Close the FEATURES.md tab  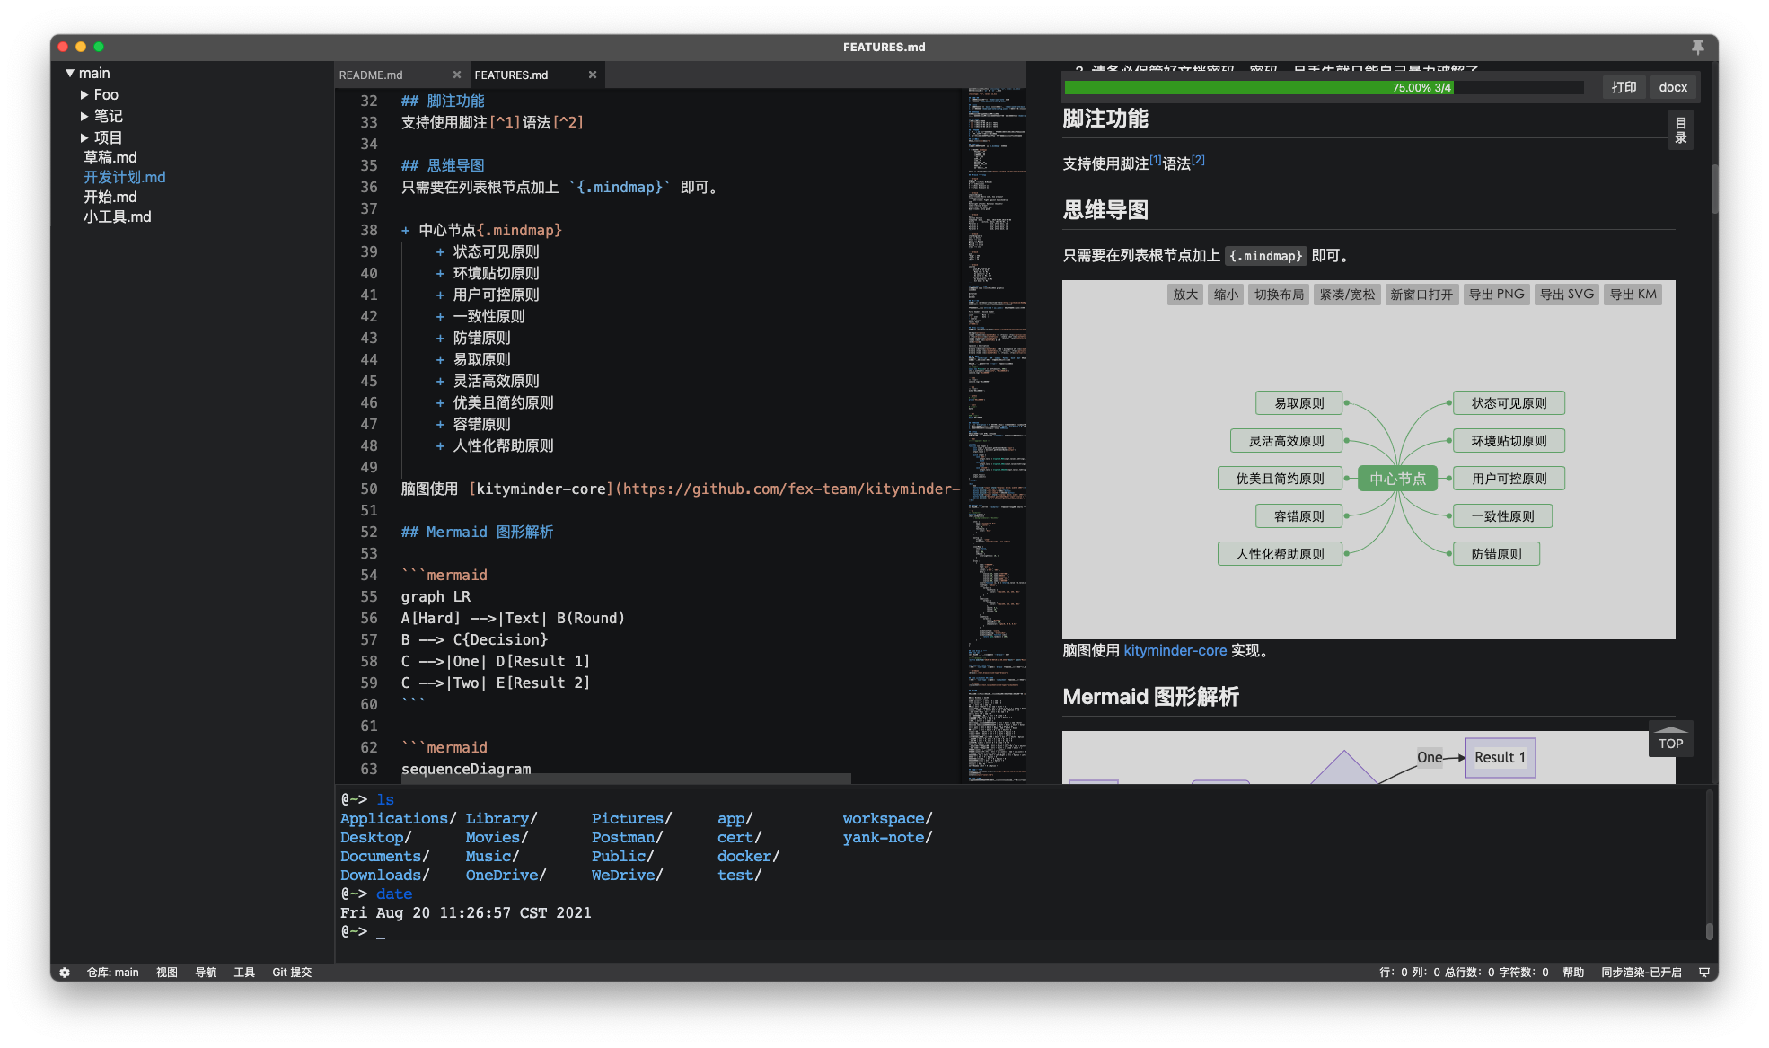pos(593,75)
